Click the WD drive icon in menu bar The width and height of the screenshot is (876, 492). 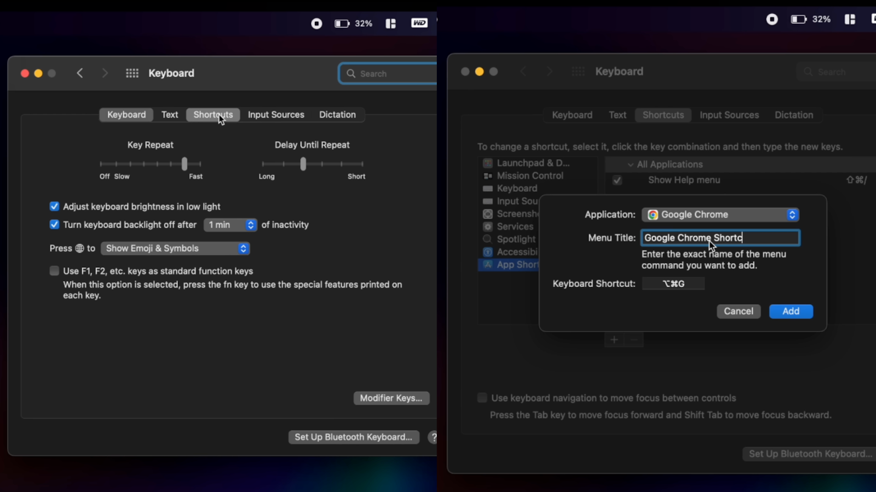click(x=419, y=23)
